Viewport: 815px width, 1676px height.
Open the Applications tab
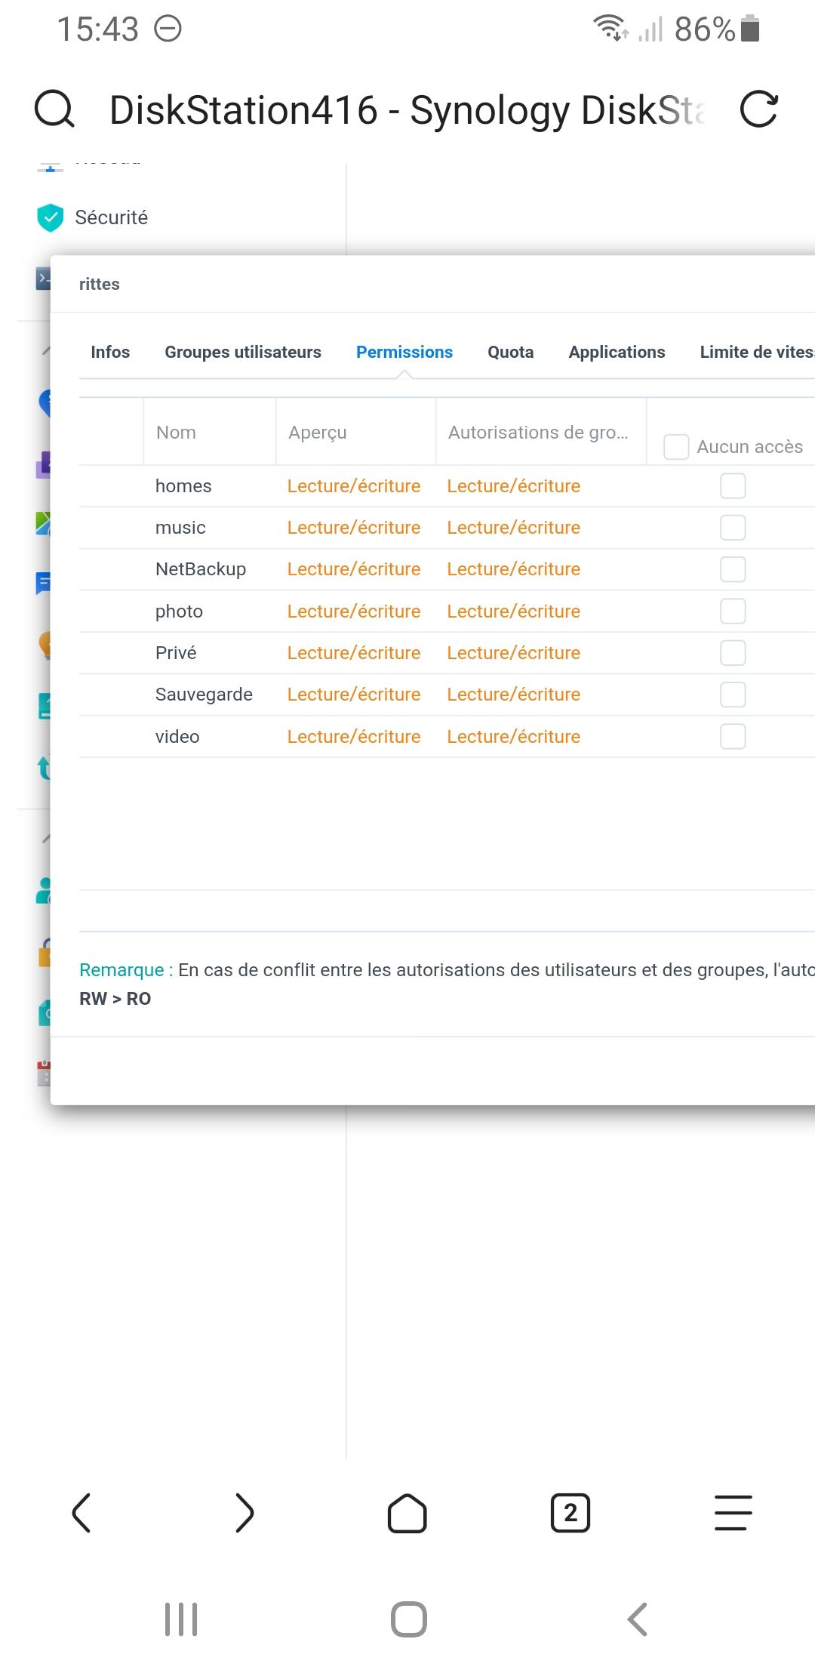(x=617, y=352)
